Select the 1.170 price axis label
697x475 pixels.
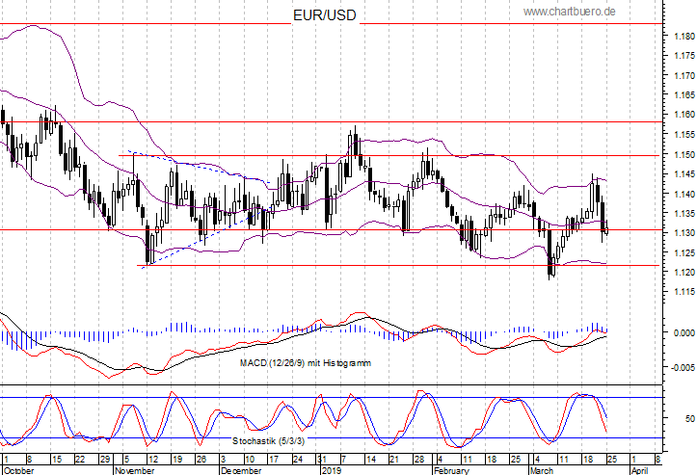[x=684, y=76]
